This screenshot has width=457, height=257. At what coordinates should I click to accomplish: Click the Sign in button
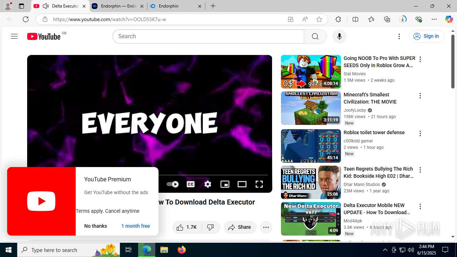coord(427,36)
